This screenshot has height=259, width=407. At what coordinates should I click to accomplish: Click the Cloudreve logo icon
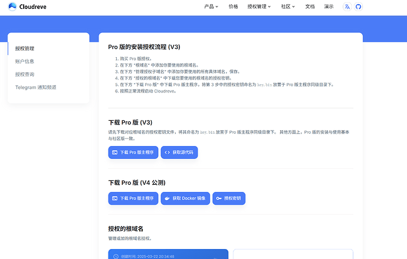tap(12, 6)
